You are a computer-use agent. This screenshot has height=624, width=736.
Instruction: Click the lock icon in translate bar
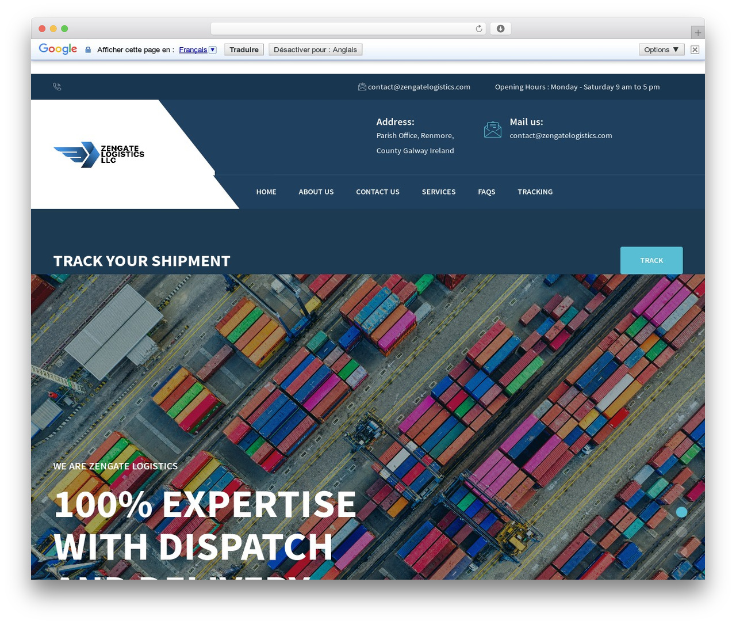(x=88, y=50)
